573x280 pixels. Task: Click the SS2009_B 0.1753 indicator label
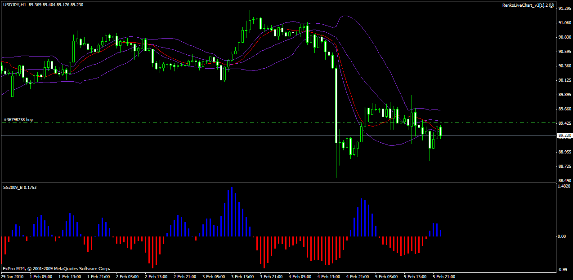20,187
